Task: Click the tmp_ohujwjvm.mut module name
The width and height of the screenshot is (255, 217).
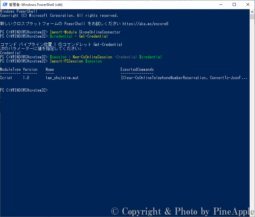Action: pos(62,78)
